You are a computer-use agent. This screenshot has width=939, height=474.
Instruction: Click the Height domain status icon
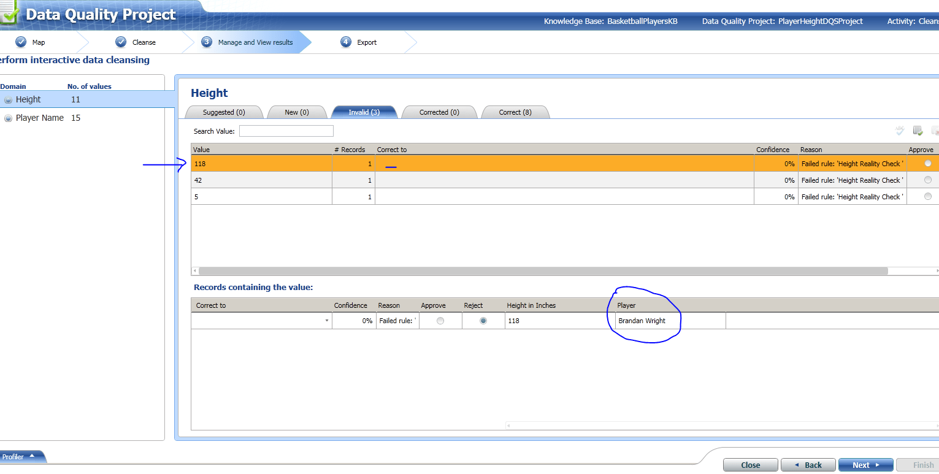pyautogui.click(x=8, y=99)
